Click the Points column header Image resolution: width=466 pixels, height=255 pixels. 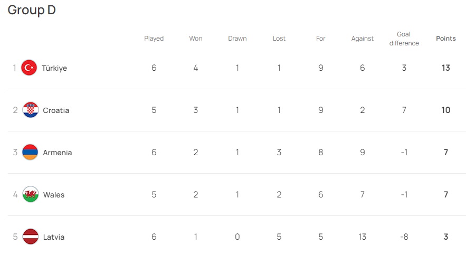click(x=446, y=39)
